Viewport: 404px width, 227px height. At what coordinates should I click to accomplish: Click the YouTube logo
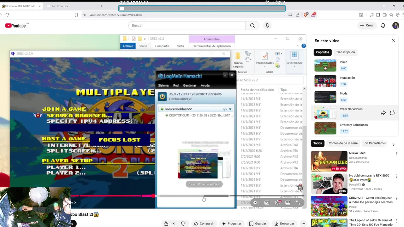(x=15, y=26)
